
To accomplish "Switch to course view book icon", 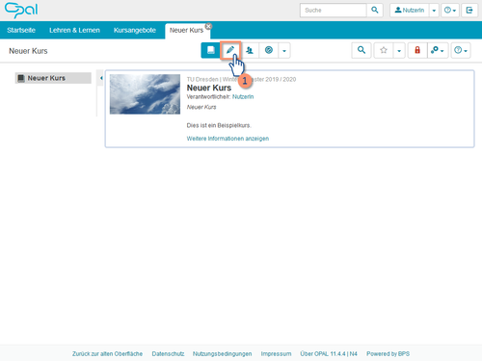I will pyautogui.click(x=211, y=50).
